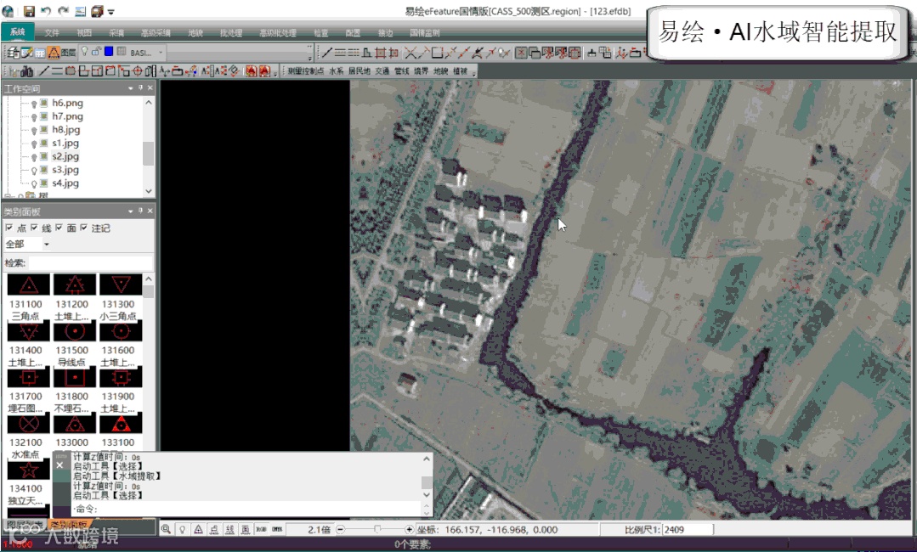Toggle visibility bulb for s1.jpg
The width and height of the screenshot is (917, 552).
pos(33,144)
